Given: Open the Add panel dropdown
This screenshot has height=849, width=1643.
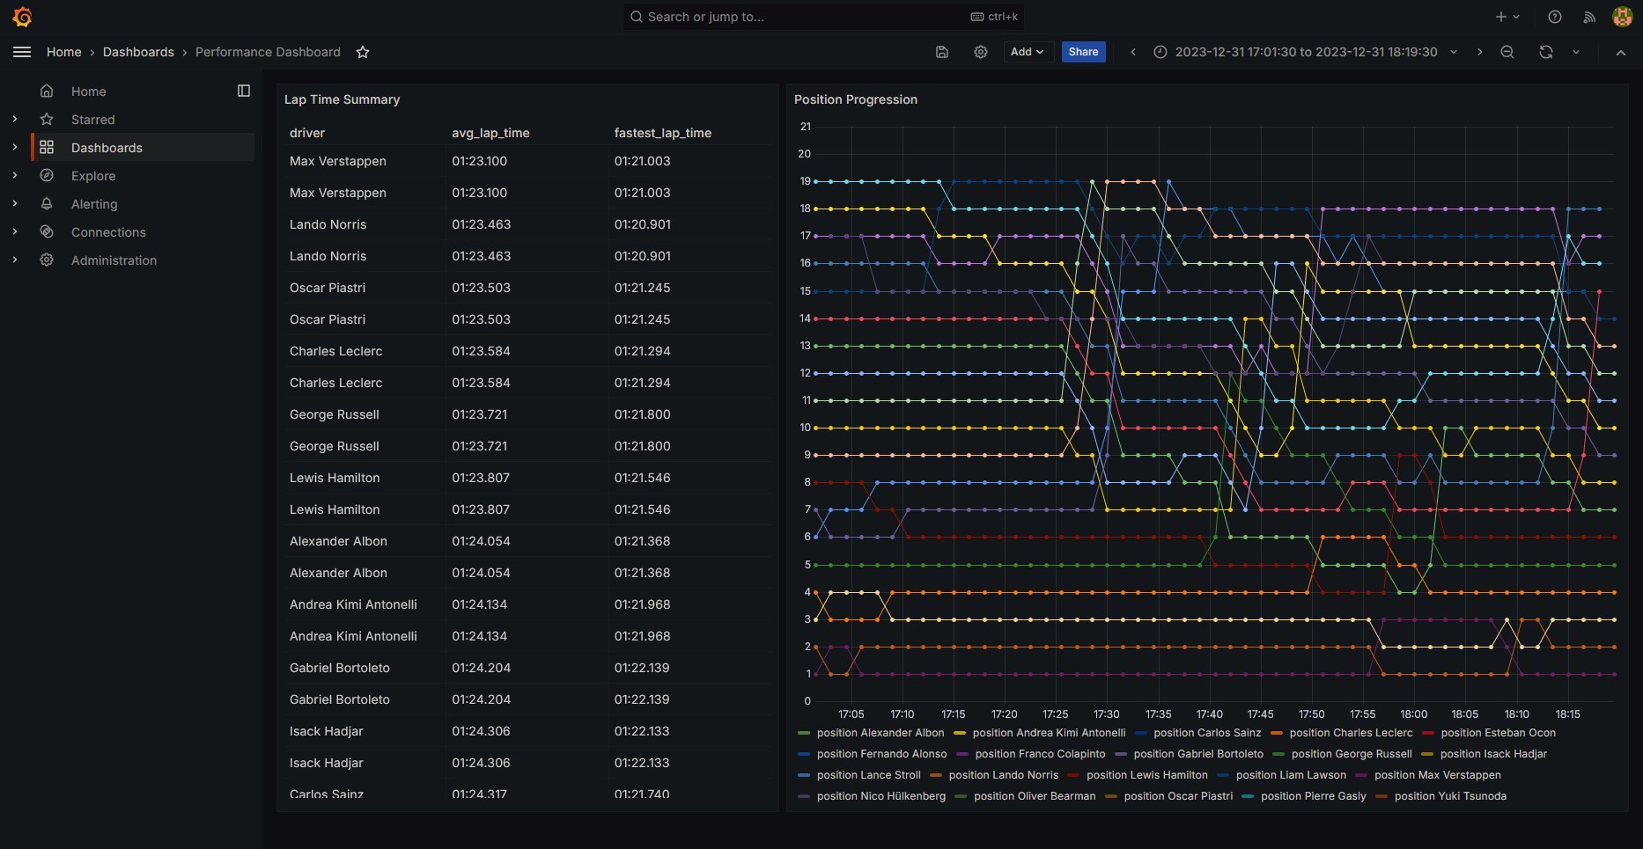Looking at the screenshot, I should tap(1026, 52).
